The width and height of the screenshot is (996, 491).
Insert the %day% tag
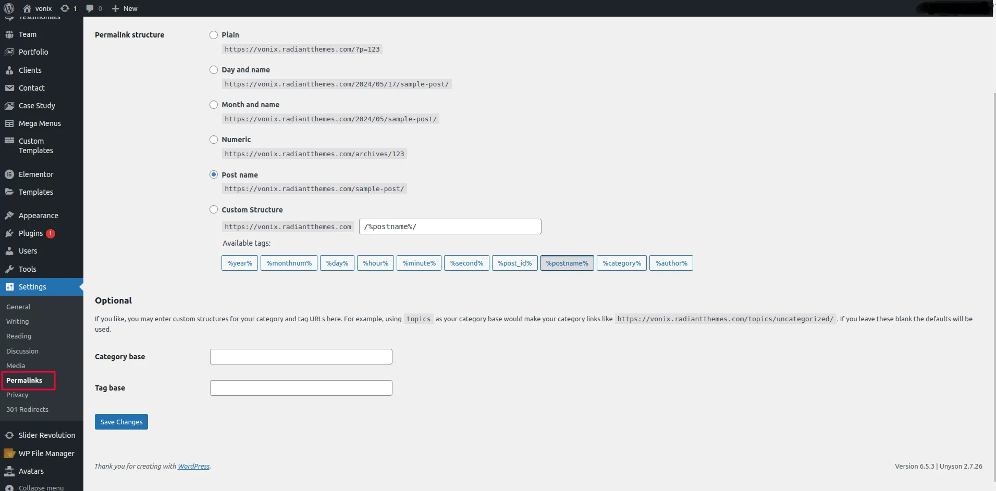click(337, 263)
